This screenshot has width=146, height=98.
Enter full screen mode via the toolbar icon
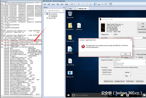102,4
